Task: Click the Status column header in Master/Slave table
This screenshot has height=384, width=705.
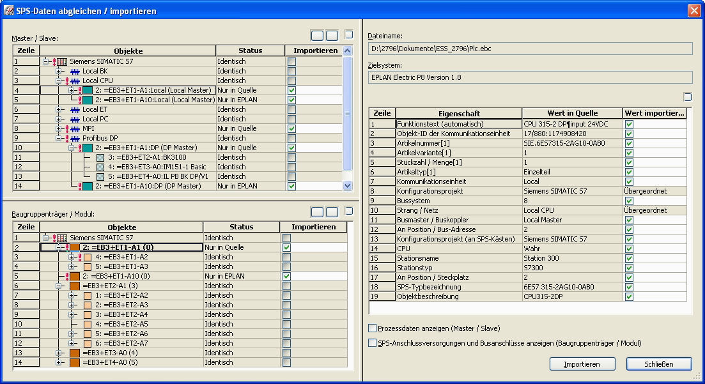Action: (x=250, y=50)
